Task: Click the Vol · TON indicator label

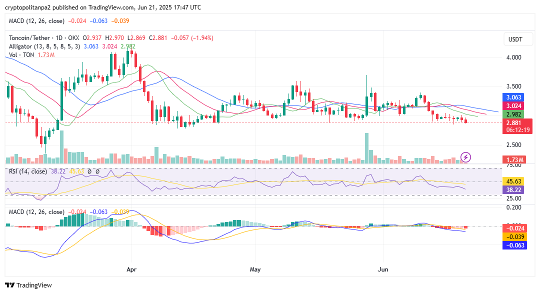Action: pyautogui.click(x=21, y=55)
